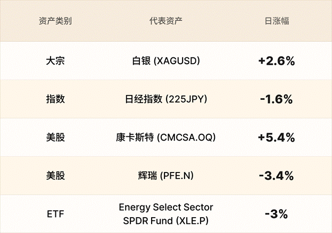Click the +2.6% daily change value

[277, 61]
